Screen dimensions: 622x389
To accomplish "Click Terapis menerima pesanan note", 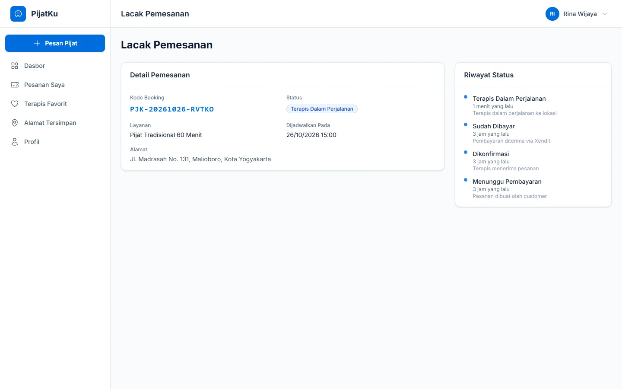I will point(506,169).
